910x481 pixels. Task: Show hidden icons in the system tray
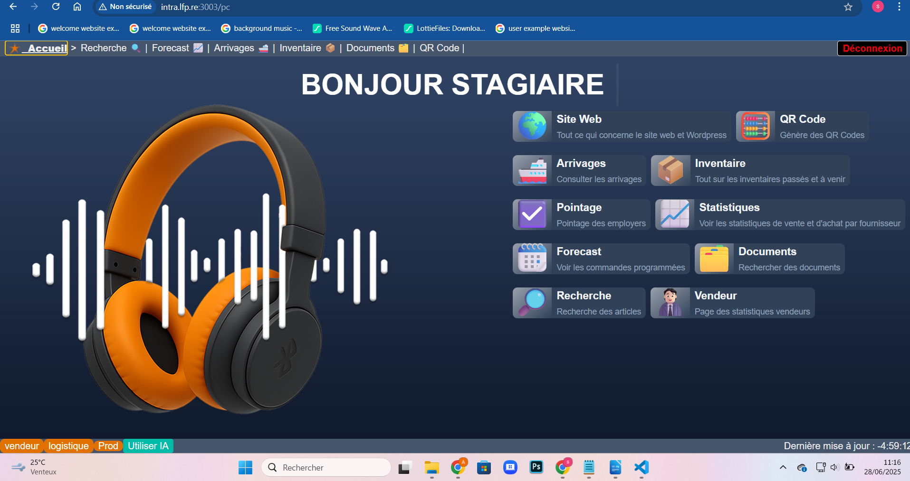tap(783, 468)
